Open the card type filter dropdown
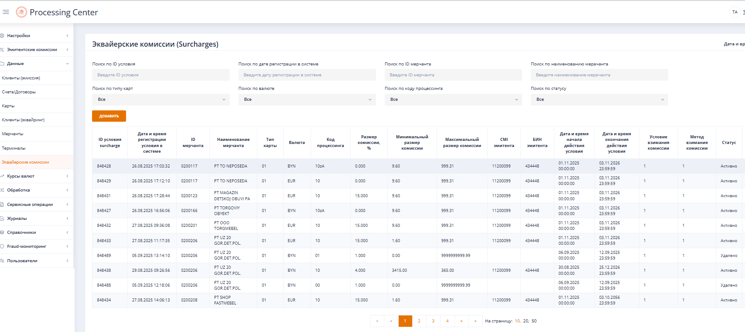Screen dimensions: 745x332 [161, 99]
